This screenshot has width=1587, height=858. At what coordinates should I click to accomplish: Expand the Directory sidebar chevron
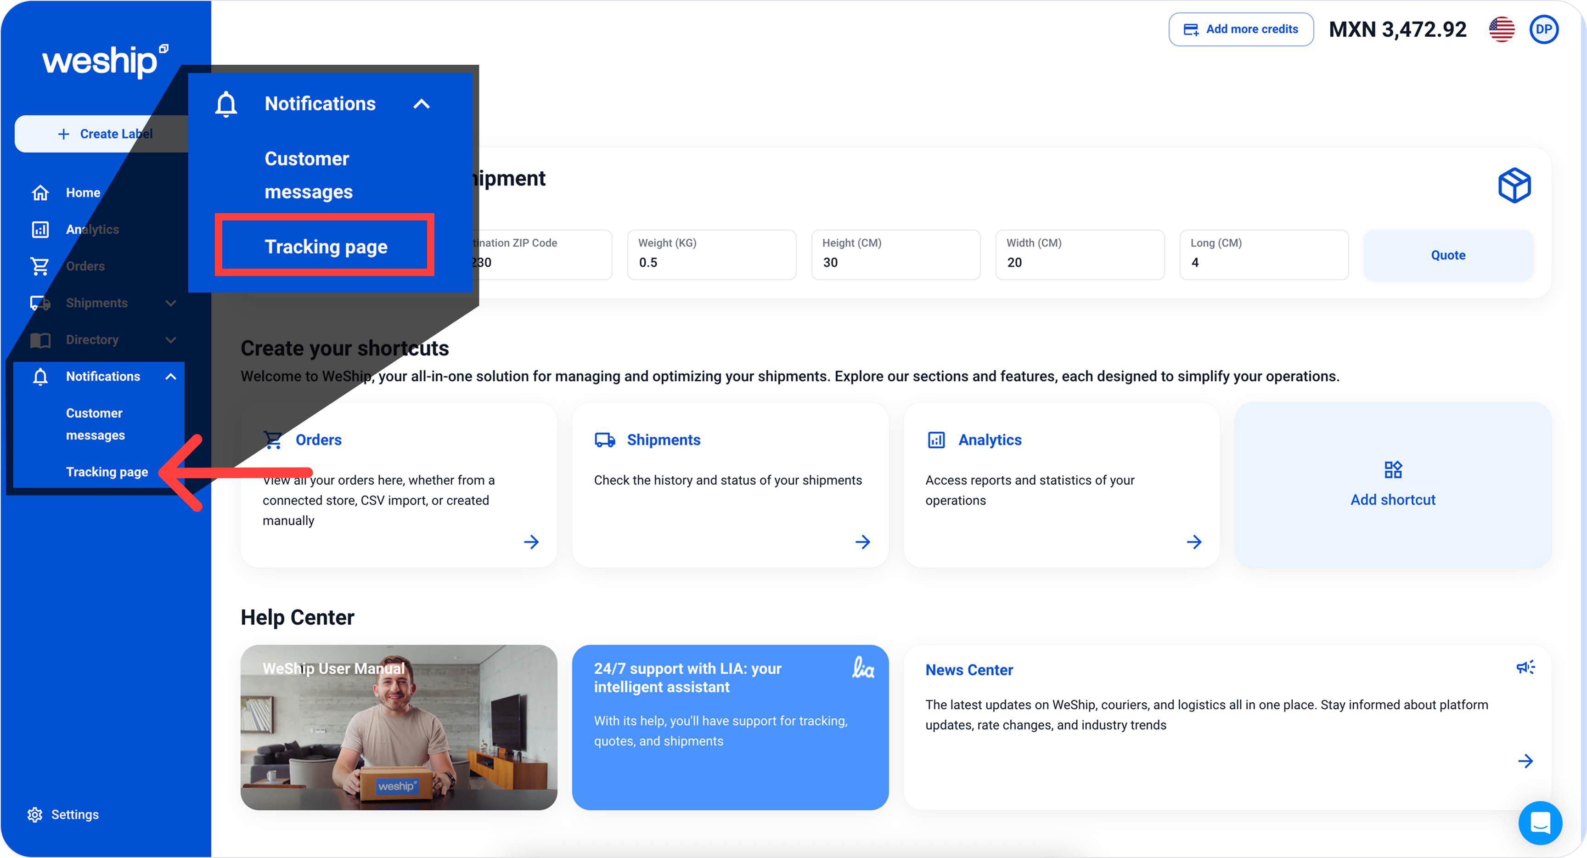(171, 339)
